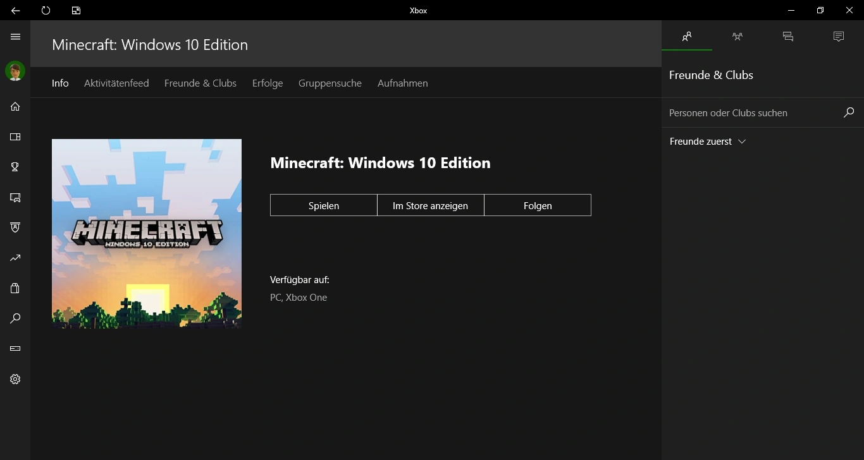Open the Clubs shield icon
Image resolution: width=864 pixels, height=460 pixels.
tap(15, 227)
